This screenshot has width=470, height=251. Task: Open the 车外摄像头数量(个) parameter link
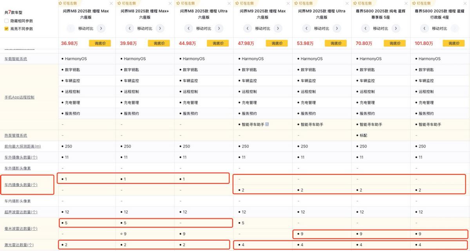point(21,157)
